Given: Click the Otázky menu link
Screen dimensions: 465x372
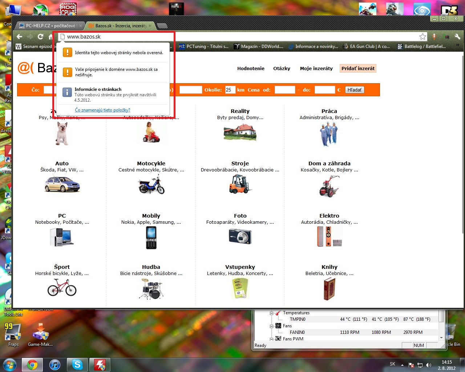Looking at the screenshot, I should [282, 68].
